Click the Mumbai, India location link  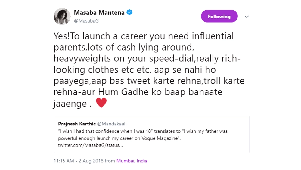click(132, 161)
